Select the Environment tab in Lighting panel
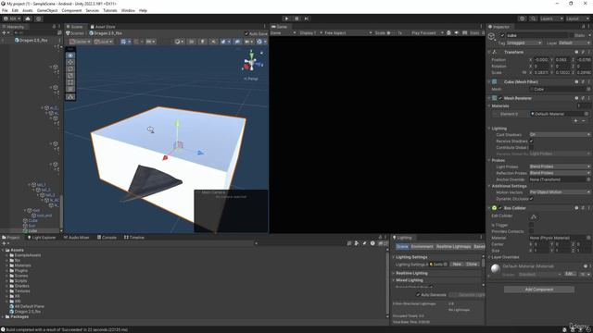 422,247
